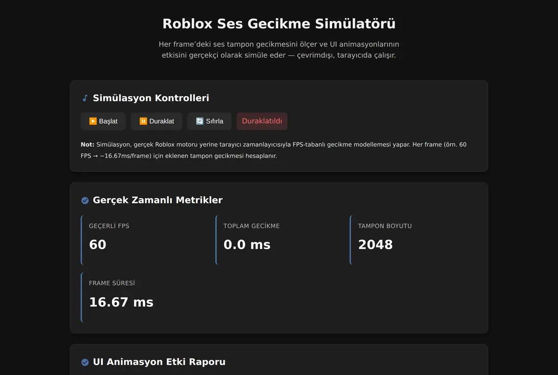This screenshot has height=375, width=558.
Task: Click the subtitle text starting Her frame'deki ses
Action: coord(279,50)
